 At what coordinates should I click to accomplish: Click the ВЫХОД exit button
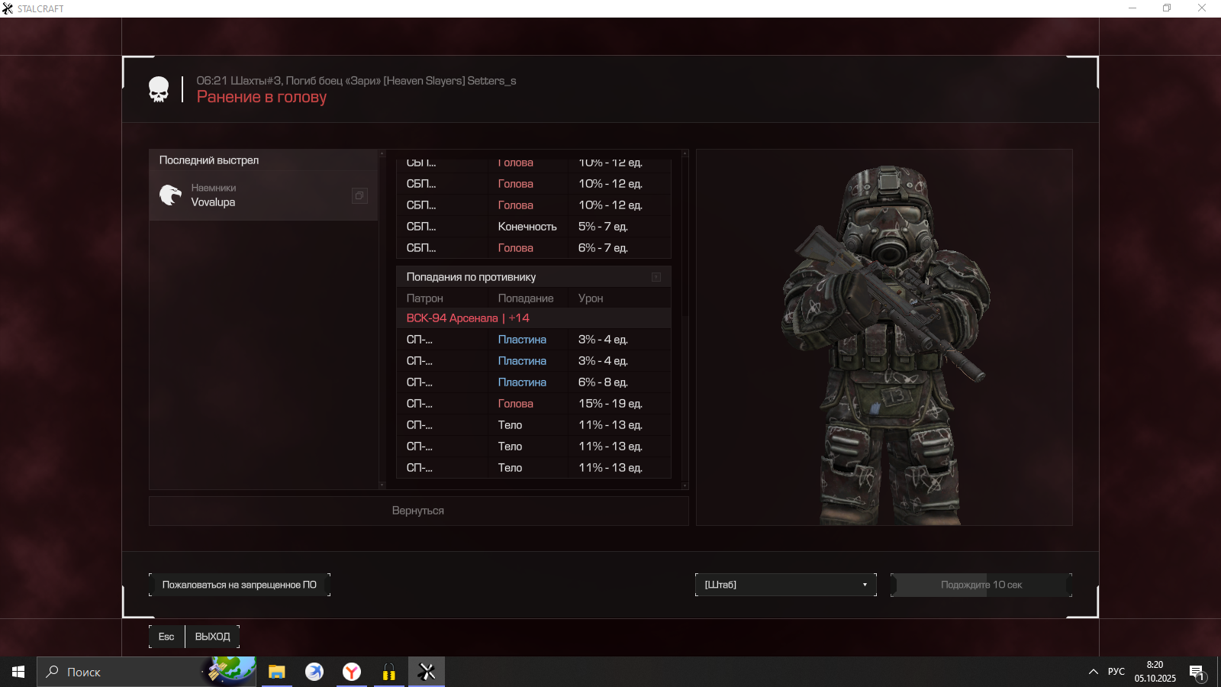(x=212, y=637)
